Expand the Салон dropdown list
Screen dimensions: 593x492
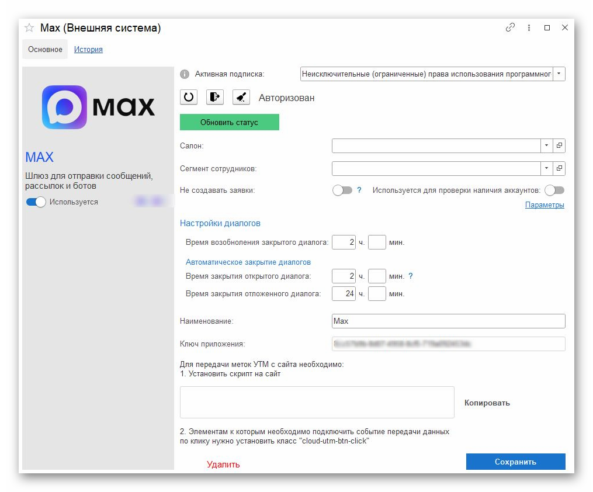[x=546, y=145]
